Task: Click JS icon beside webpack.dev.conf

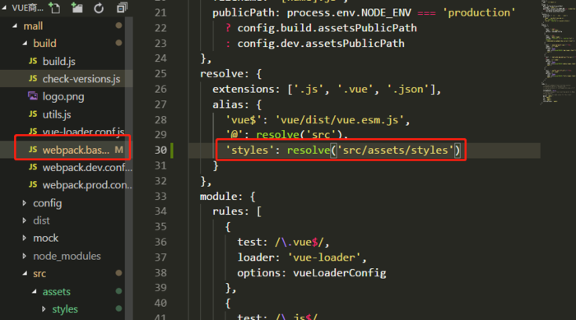Action: [33, 167]
